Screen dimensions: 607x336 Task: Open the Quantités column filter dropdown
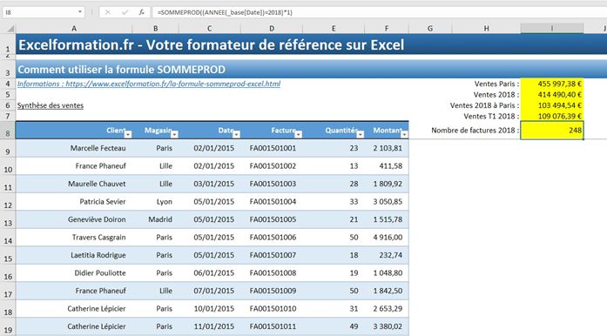[360, 134]
